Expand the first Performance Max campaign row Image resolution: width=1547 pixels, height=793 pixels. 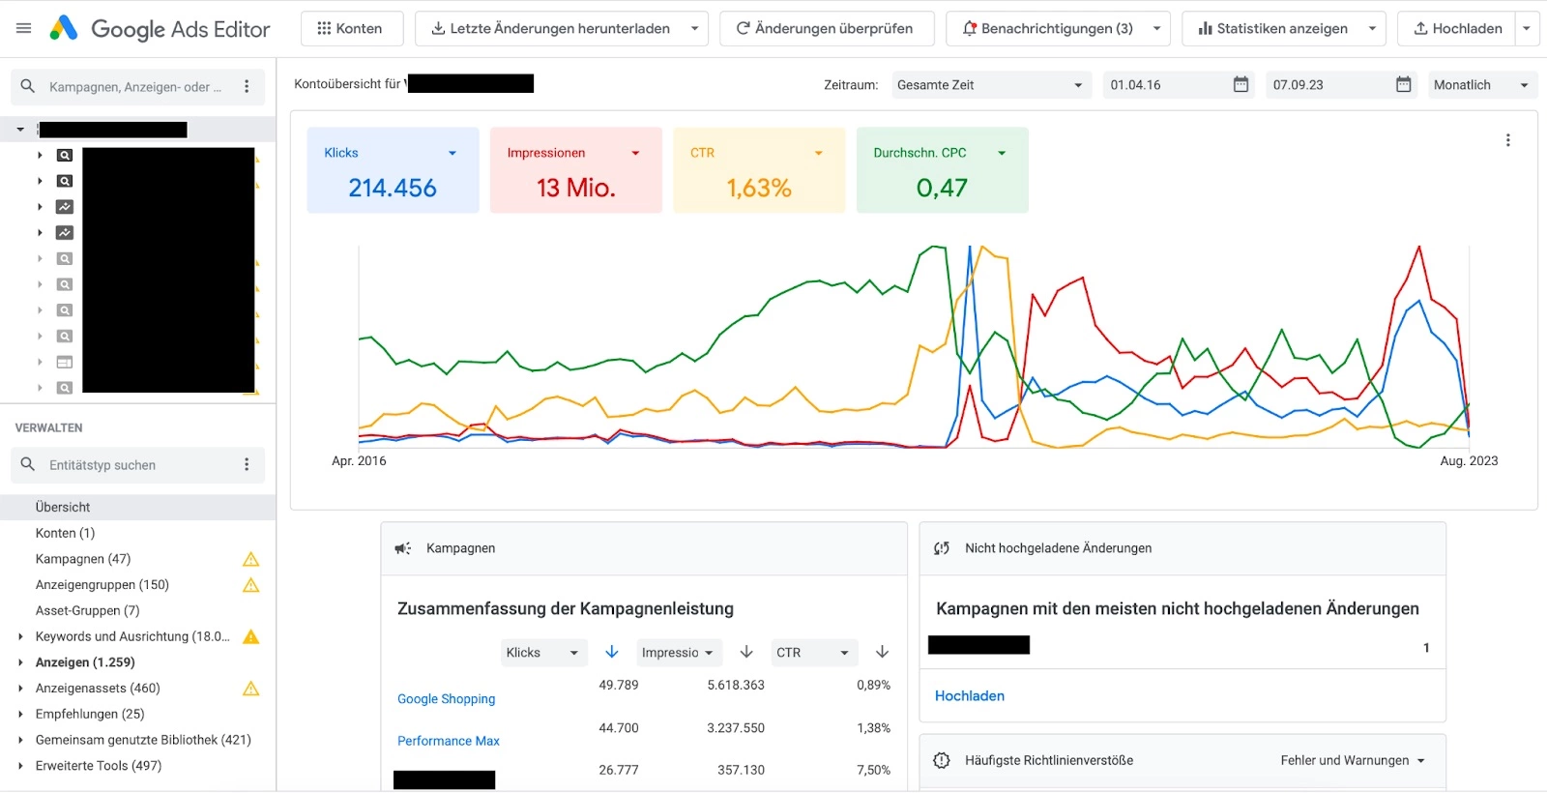pos(40,207)
